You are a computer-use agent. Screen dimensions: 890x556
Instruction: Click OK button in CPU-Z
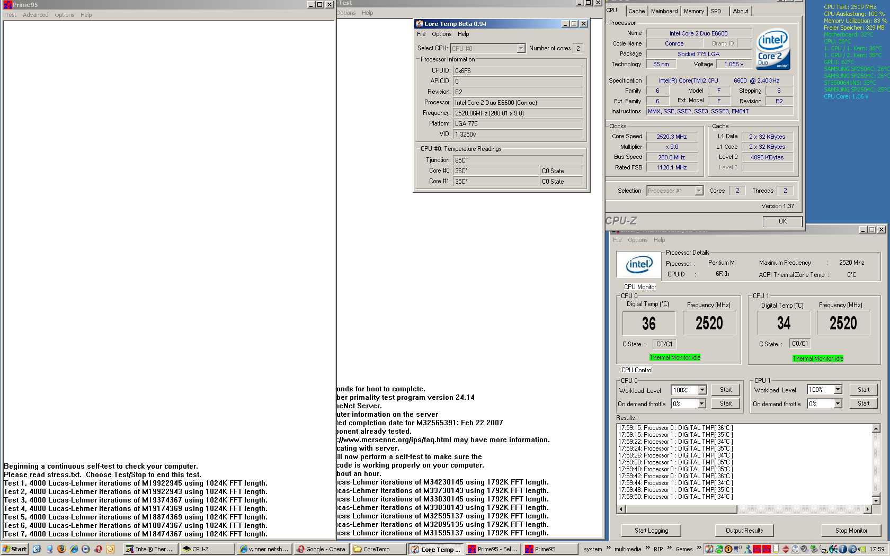pos(782,221)
